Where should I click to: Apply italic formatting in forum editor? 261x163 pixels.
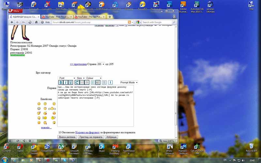[x=66, y=82]
